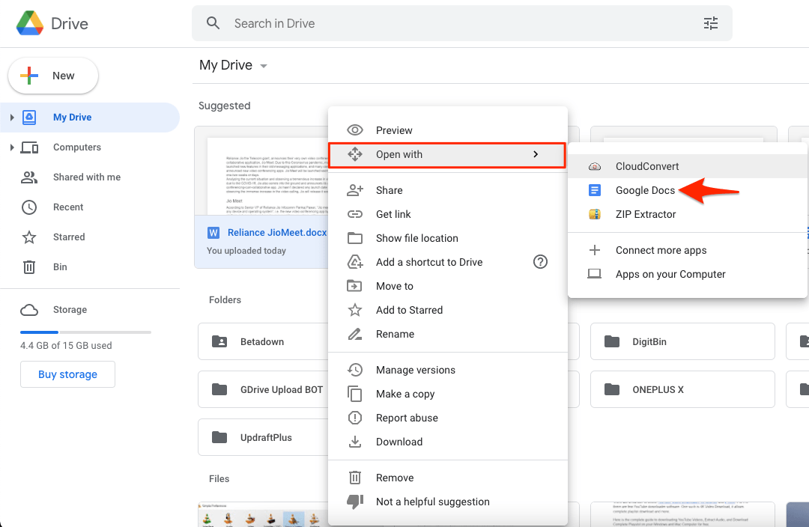The height and width of the screenshot is (527, 809).
Task: Select Rename from the context menu
Action: (396, 334)
